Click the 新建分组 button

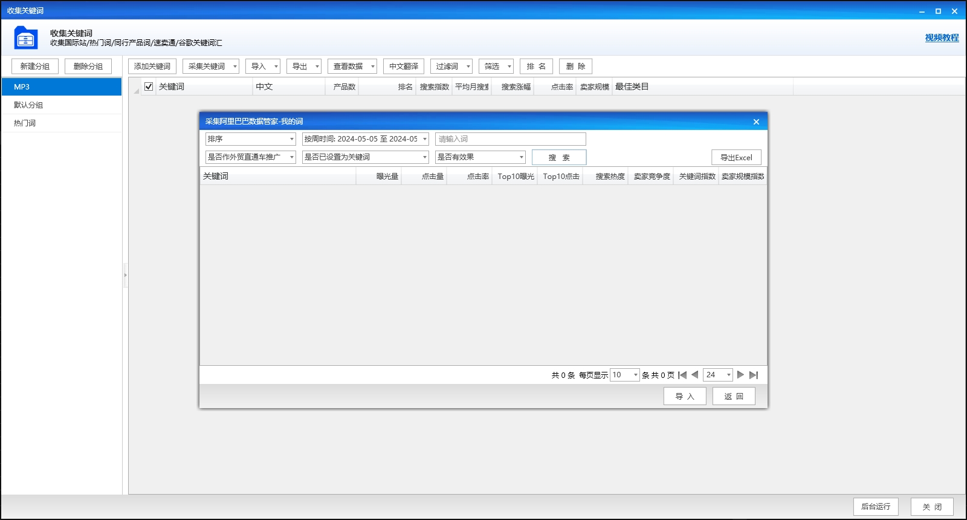[x=35, y=67]
